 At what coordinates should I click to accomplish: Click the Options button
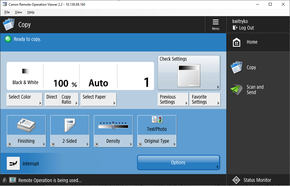click(x=178, y=162)
